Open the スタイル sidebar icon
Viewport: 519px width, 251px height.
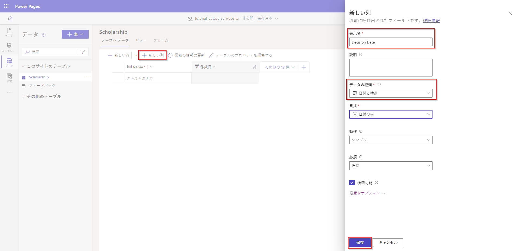pyautogui.click(x=9, y=47)
